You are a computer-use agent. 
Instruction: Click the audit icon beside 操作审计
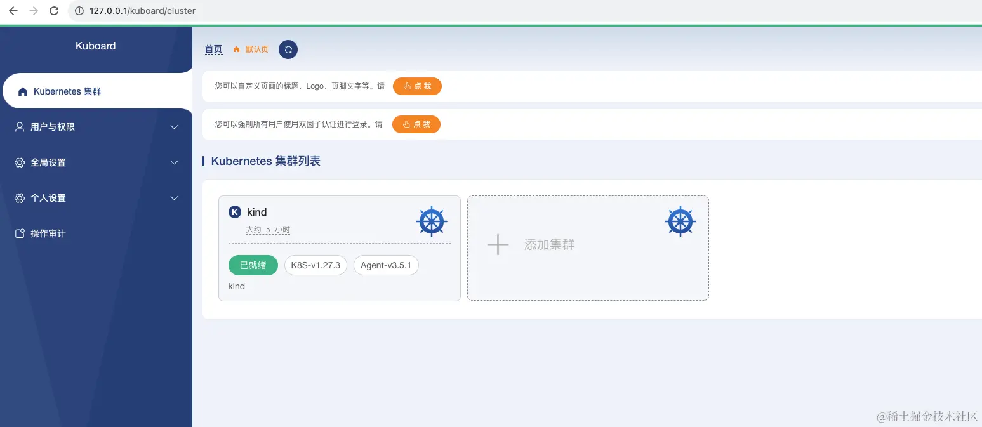click(x=20, y=233)
